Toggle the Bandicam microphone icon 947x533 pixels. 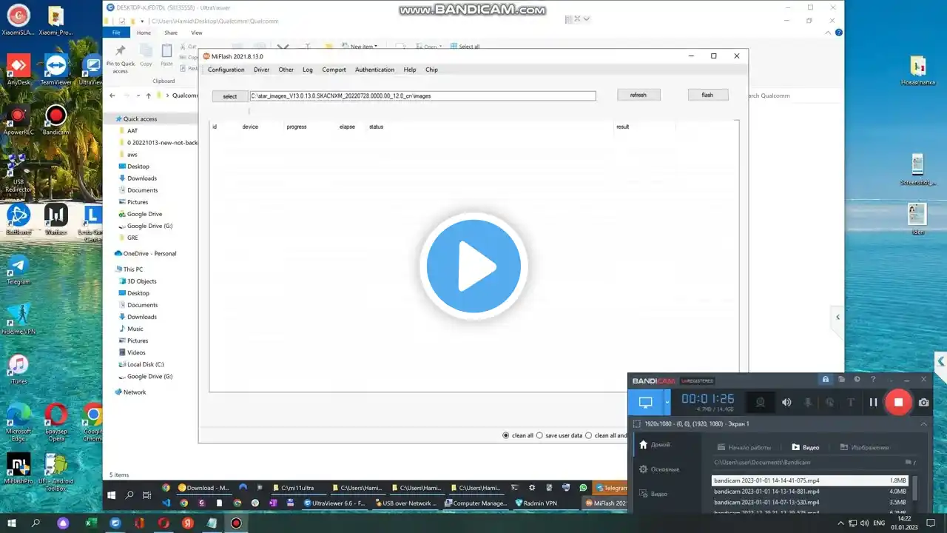pyautogui.click(x=808, y=402)
